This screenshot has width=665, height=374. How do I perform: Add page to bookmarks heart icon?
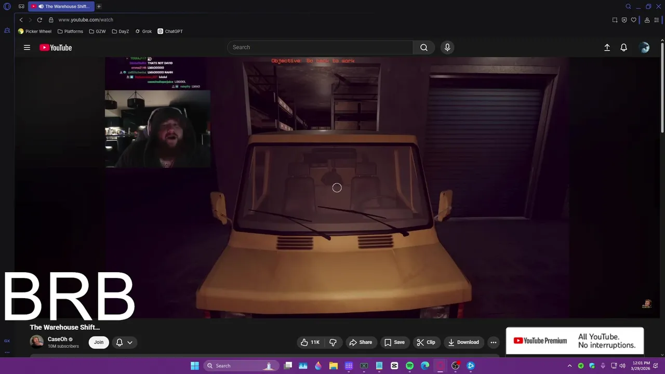[633, 20]
